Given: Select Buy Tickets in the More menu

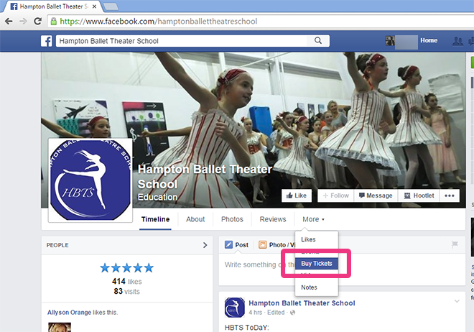Looking at the screenshot, I should [x=317, y=264].
